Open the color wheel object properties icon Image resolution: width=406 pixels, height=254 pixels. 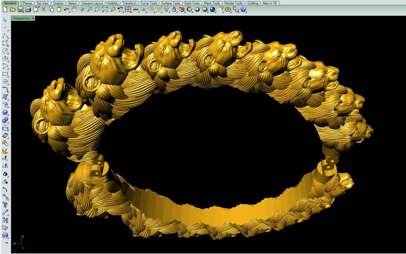click(190, 10)
